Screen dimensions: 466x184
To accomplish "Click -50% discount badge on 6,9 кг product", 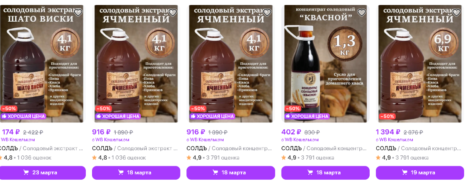I will [x=387, y=116].
